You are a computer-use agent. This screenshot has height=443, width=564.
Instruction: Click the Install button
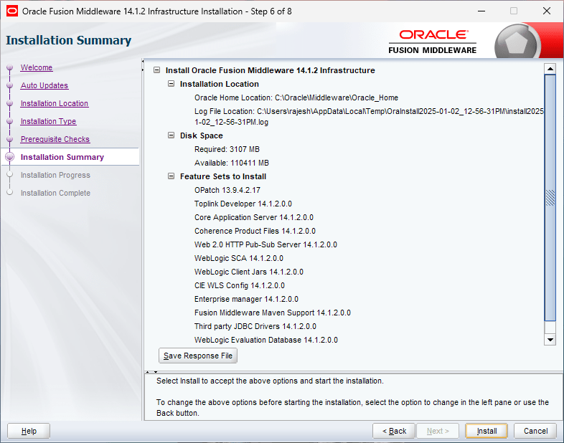[487, 431]
